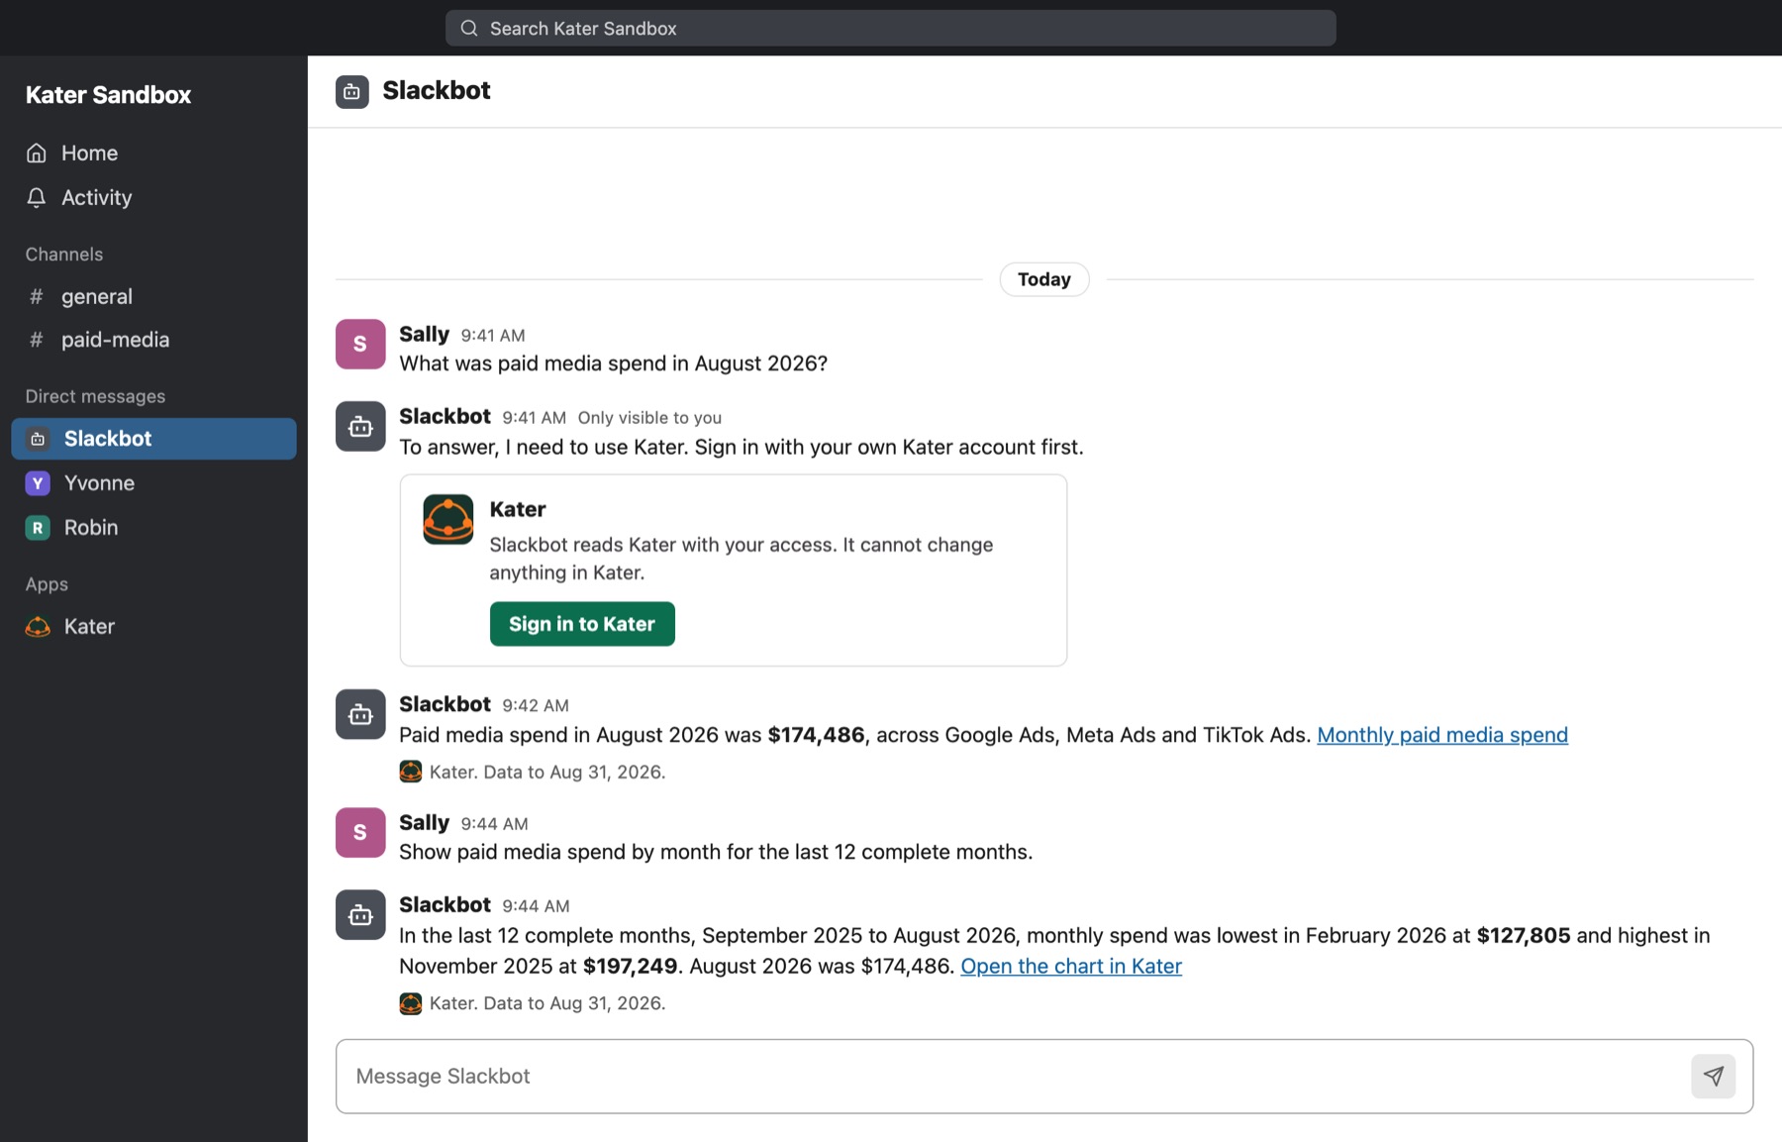The image size is (1782, 1142).
Task: Click Slackbot avatar on 9:41 AM message
Action: tap(360, 426)
